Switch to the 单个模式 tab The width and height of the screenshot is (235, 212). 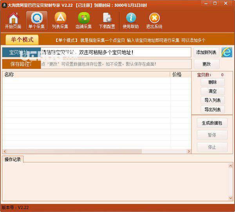point(22,40)
